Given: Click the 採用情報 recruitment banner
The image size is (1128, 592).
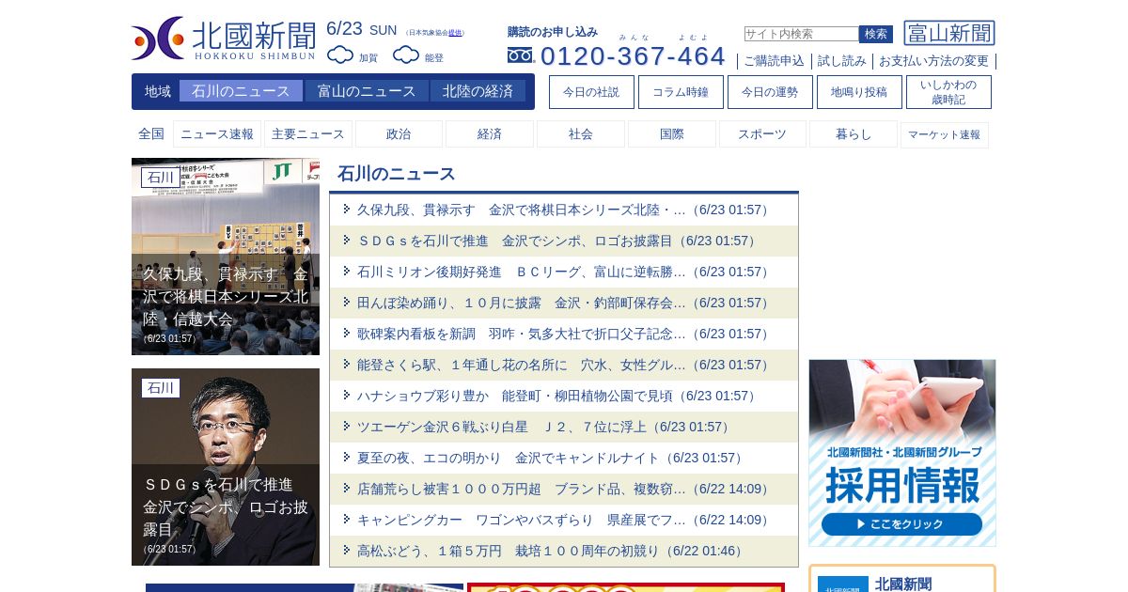Looking at the screenshot, I should pos(902,453).
